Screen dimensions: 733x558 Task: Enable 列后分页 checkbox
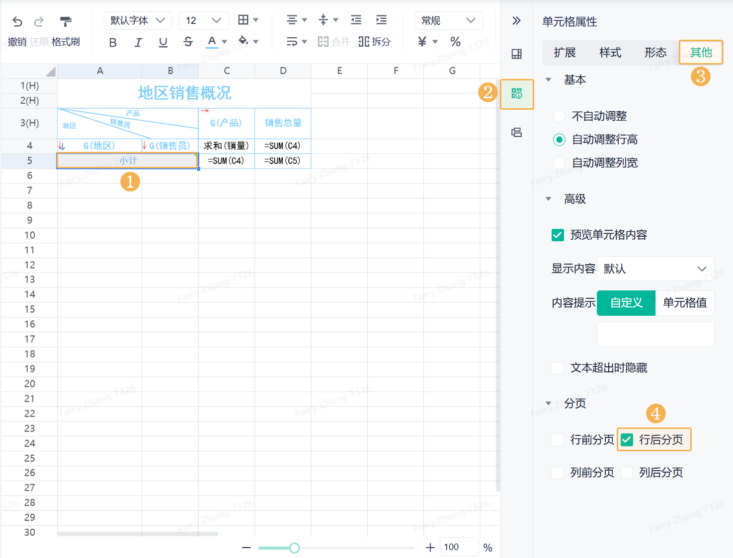pos(627,473)
